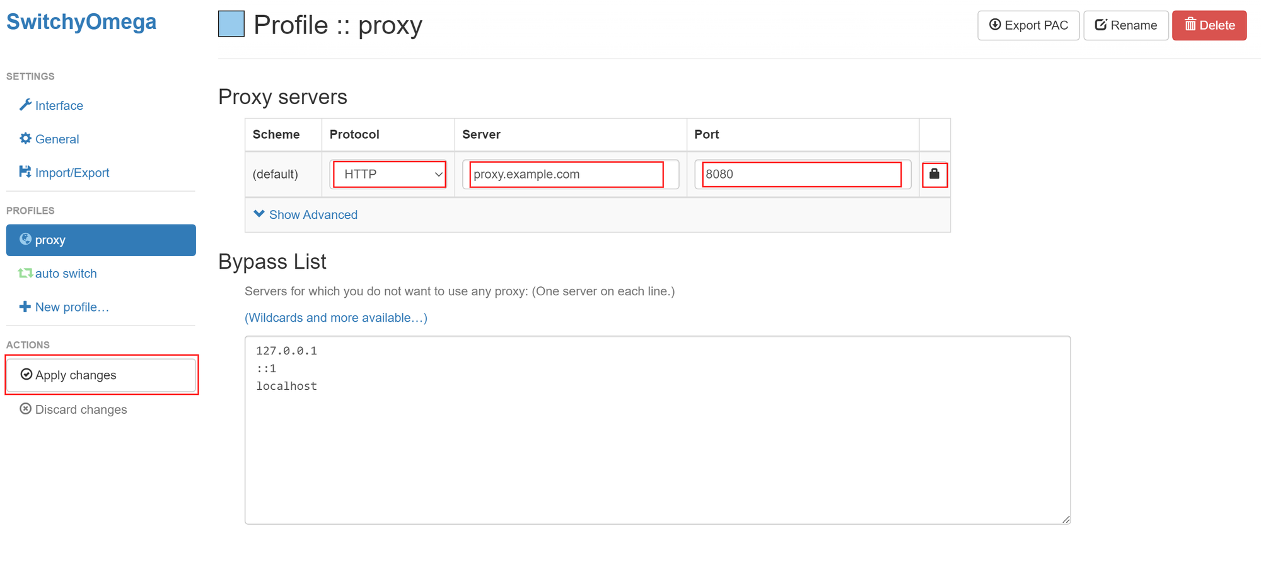Screen dimensions: 1261x574
Task: Focus the Server field proxy.example.com
Action: [x=571, y=174]
